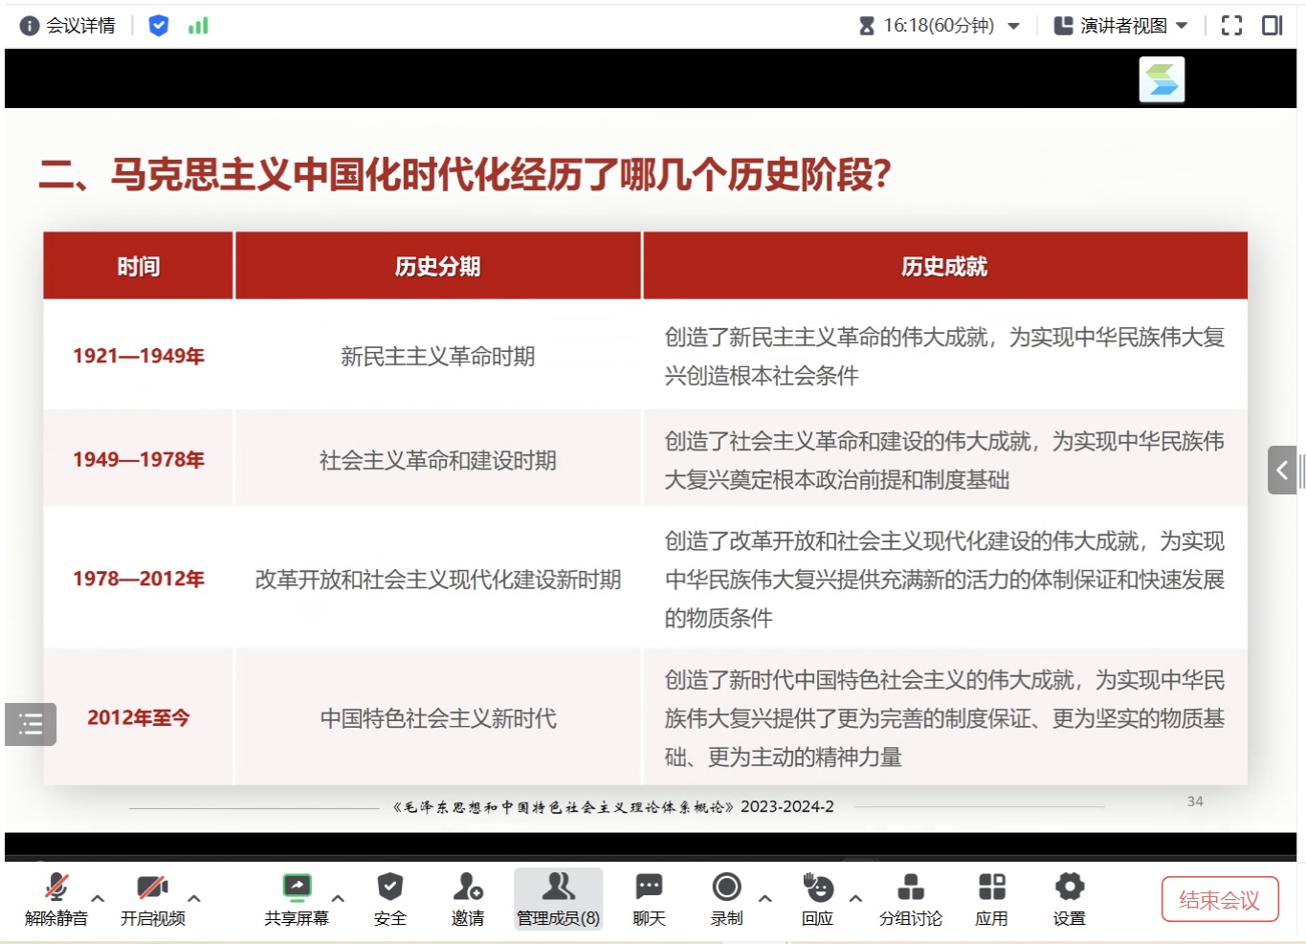Toggle the side panel layout icon
This screenshot has height=944, width=1306.
(1272, 26)
